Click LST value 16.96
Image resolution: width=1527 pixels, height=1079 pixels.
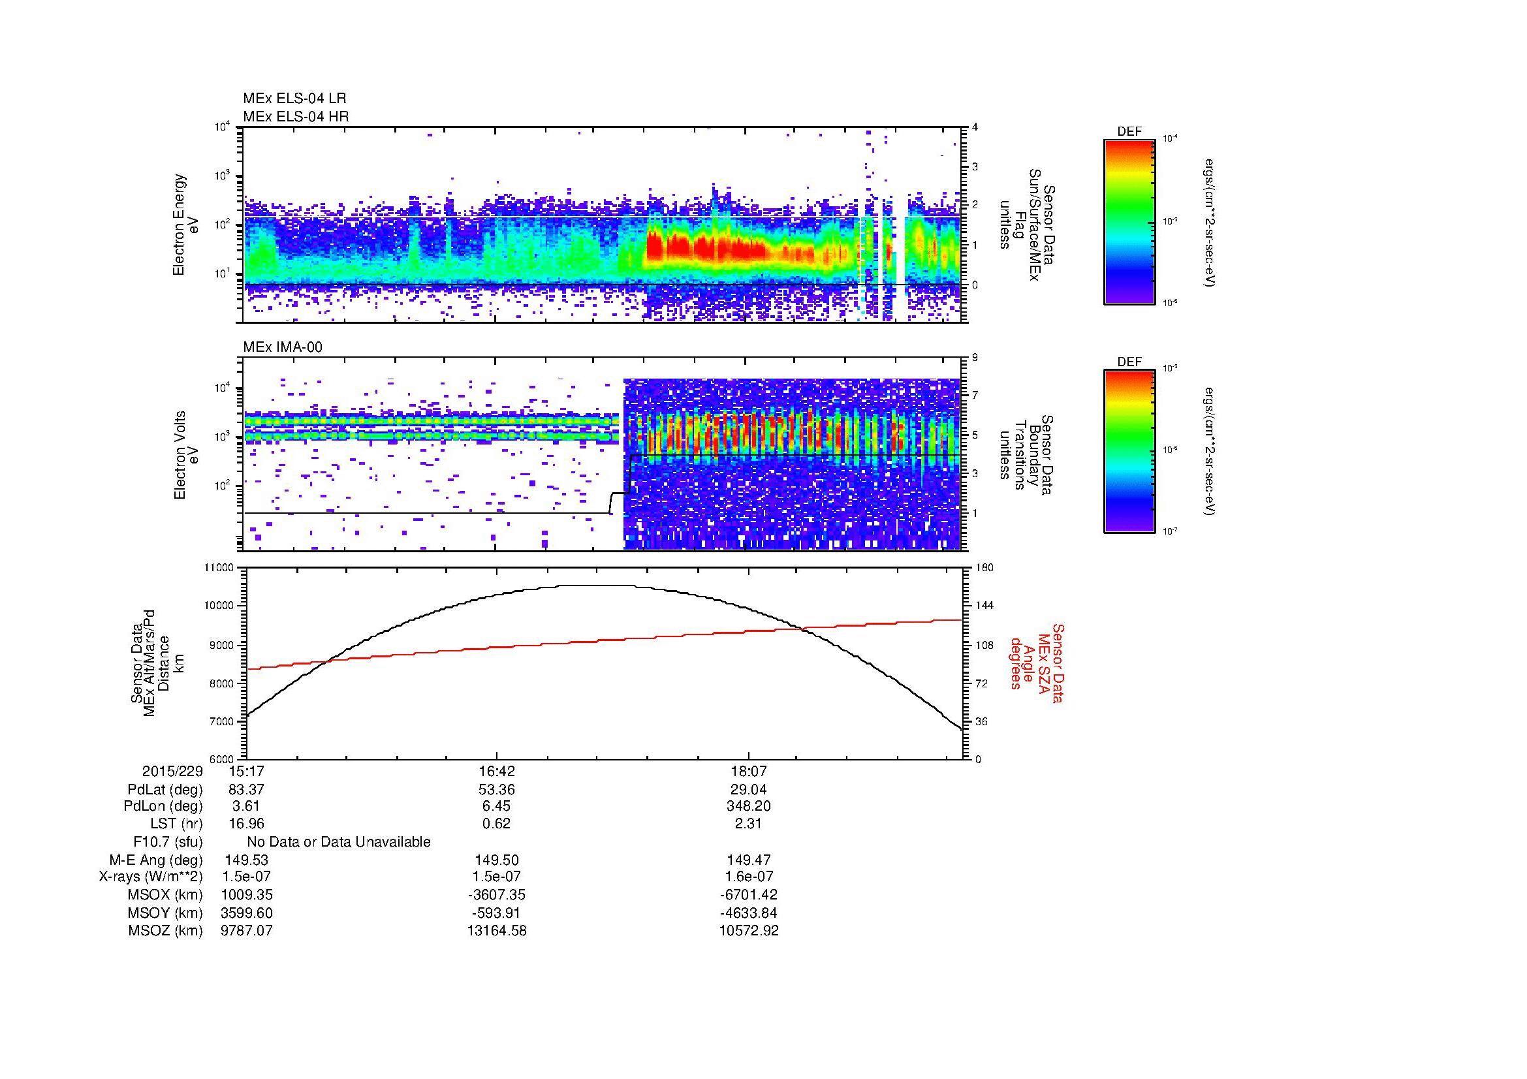click(246, 824)
